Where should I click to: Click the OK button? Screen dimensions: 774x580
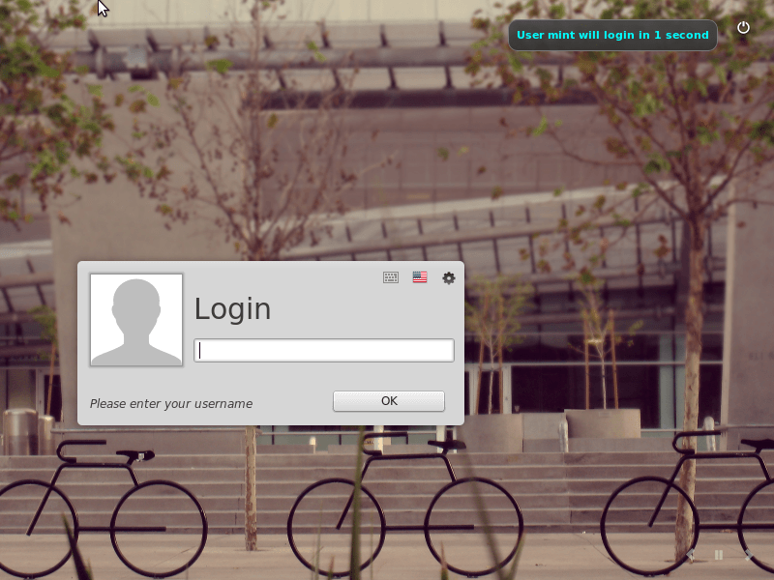pyautogui.click(x=389, y=401)
